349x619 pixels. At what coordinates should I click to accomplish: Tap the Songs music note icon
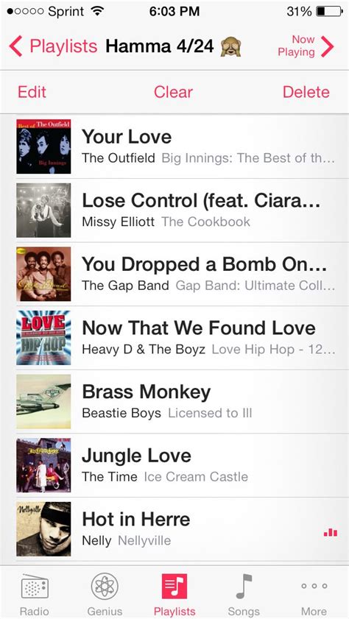coord(244,587)
